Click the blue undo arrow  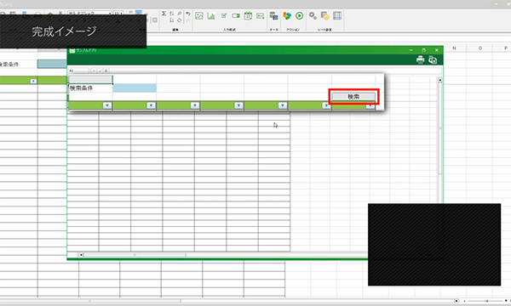coord(188,14)
